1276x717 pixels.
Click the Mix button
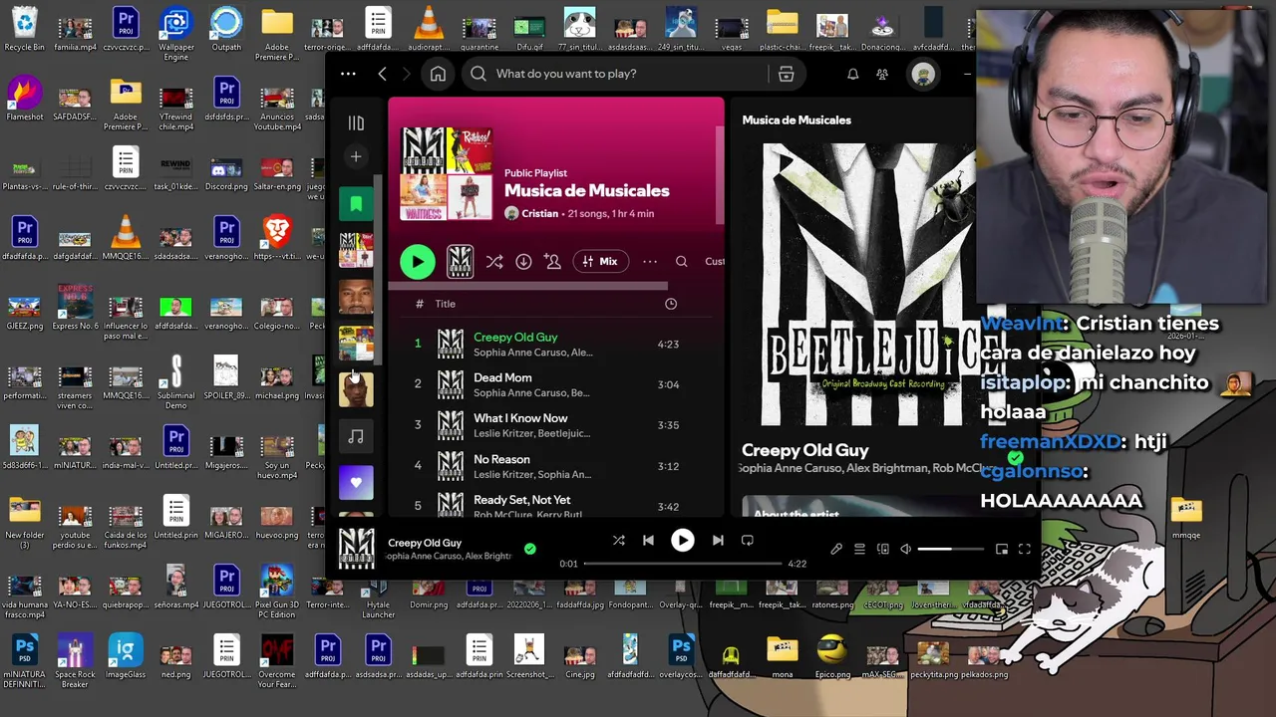coord(600,261)
